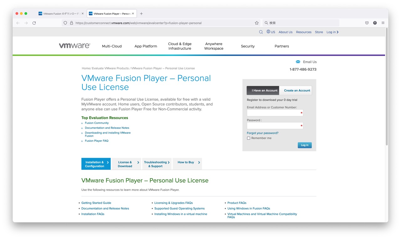The height and width of the screenshot is (239, 401).
Task: Open the Fusion Community link
Action: point(97,123)
